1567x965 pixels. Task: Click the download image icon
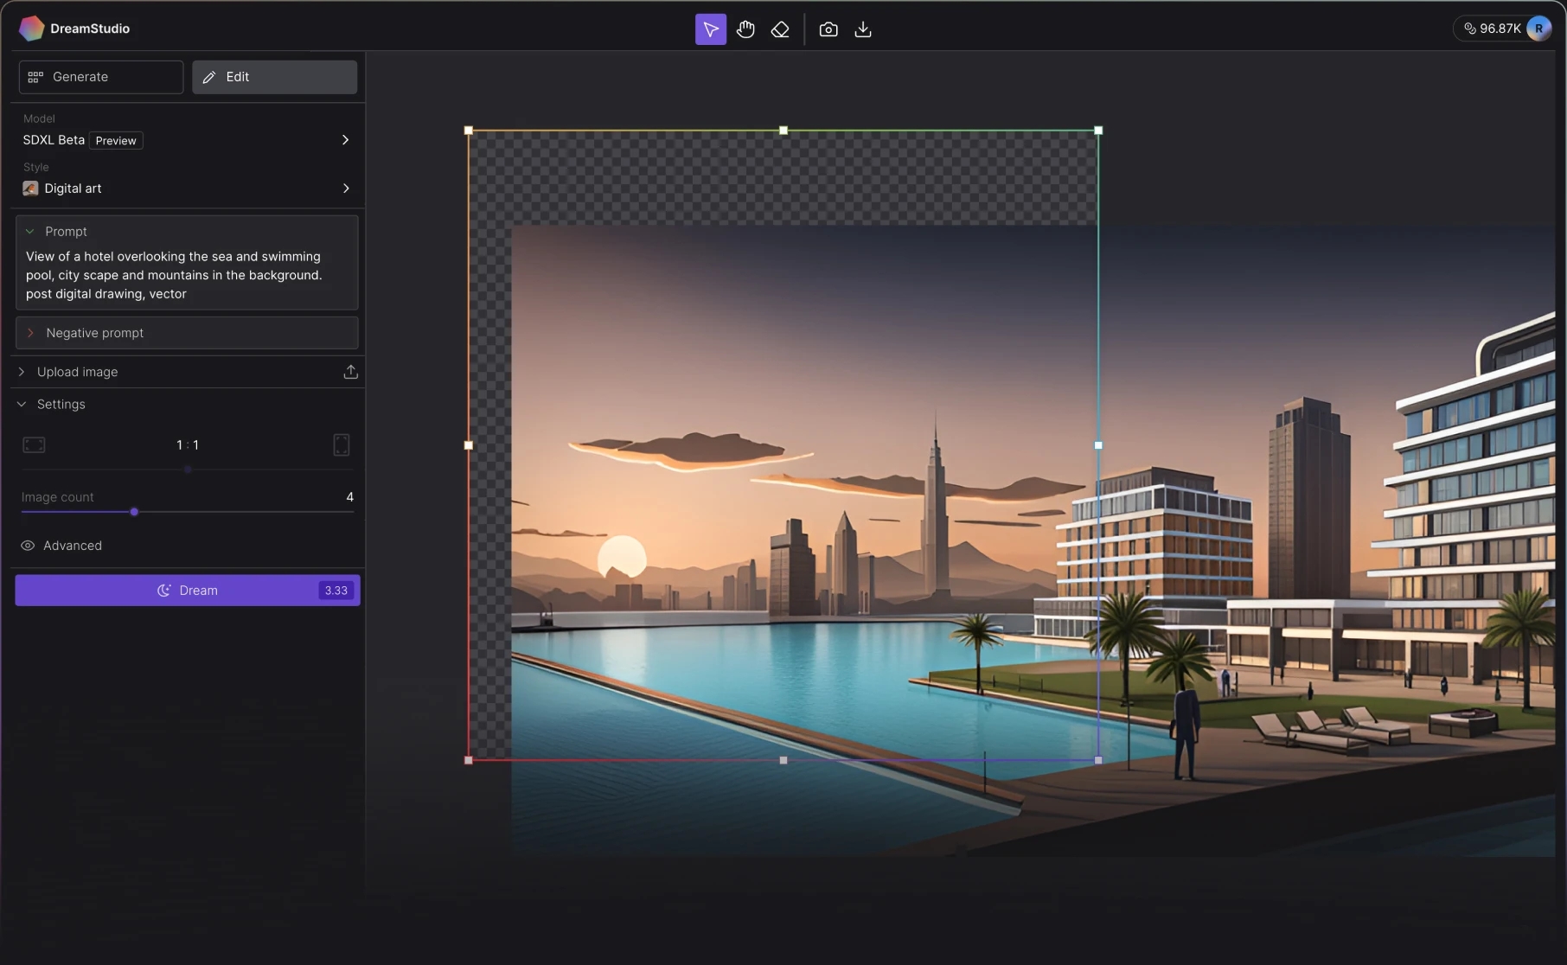tap(862, 29)
